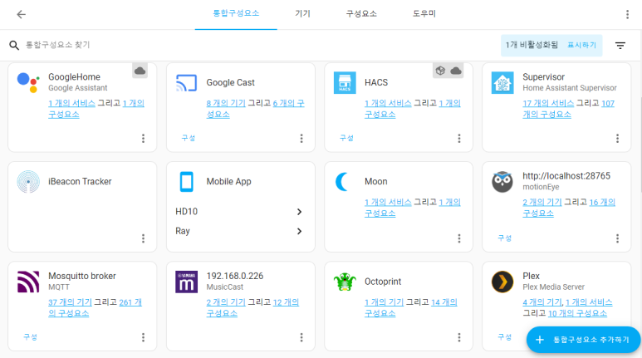Click the Google Cast logo
Screen dimensions: 642x358
coord(186,83)
